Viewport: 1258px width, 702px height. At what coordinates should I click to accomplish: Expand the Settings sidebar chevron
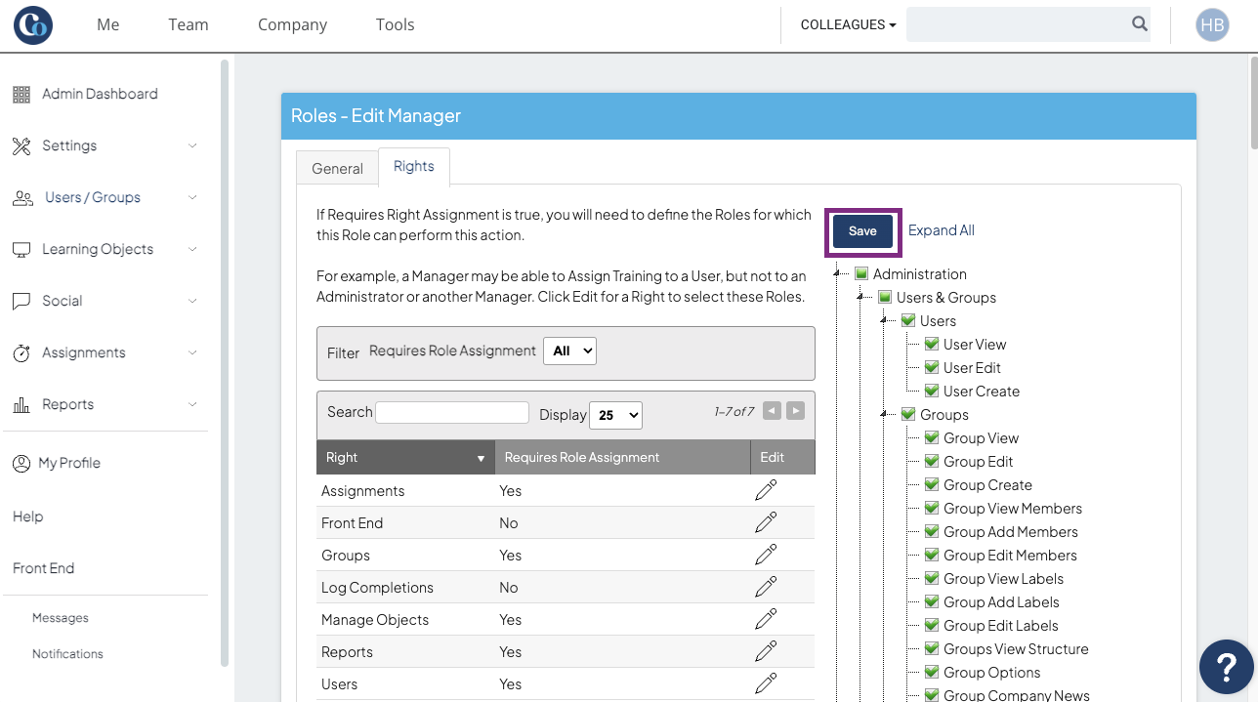click(192, 145)
